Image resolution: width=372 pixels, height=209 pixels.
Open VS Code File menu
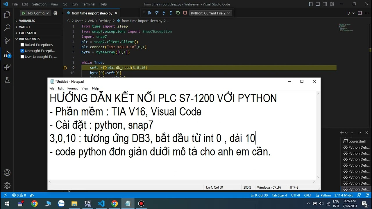coord(15,4)
